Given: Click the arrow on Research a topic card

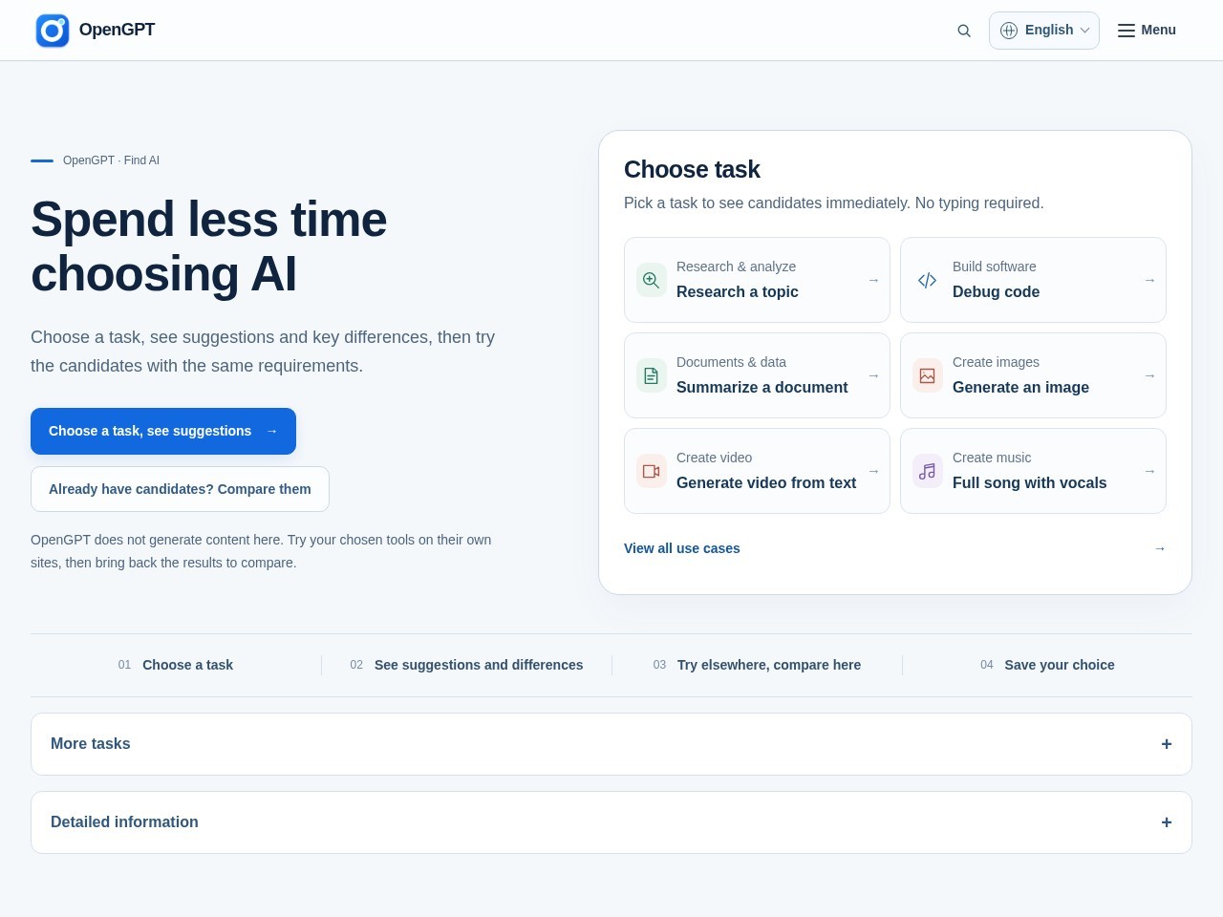Looking at the screenshot, I should coord(873,280).
